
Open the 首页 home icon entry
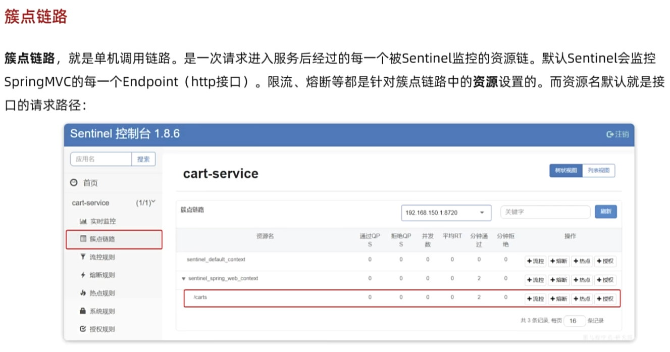84,183
